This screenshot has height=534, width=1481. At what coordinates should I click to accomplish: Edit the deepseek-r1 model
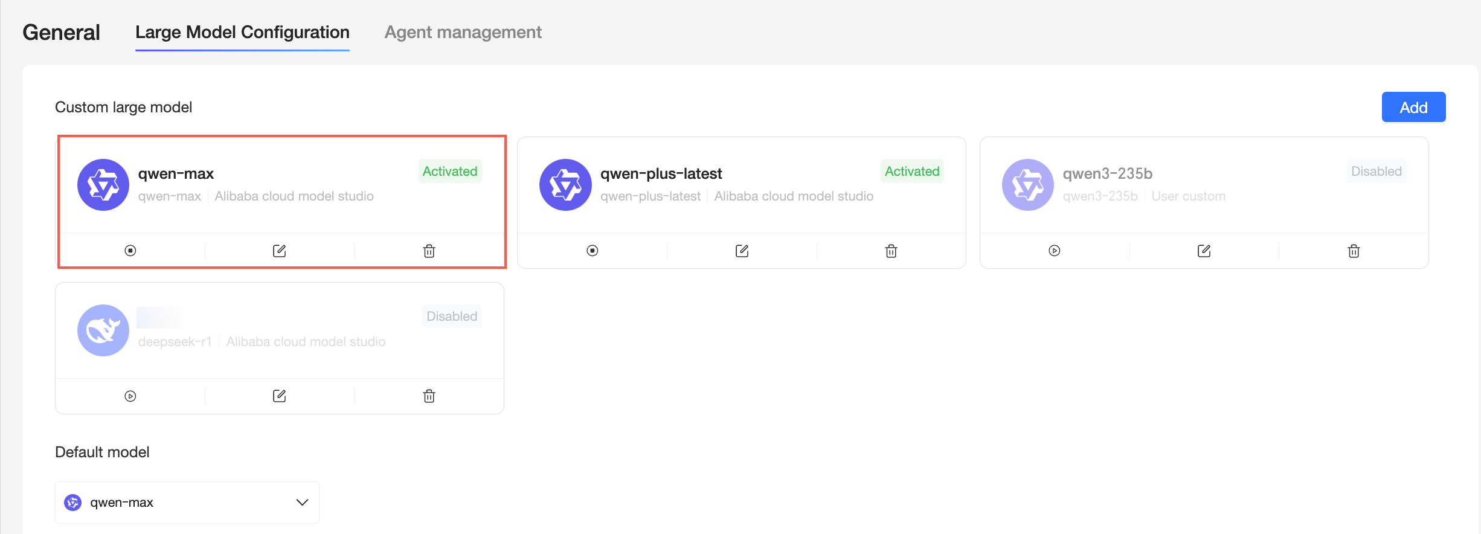point(280,396)
